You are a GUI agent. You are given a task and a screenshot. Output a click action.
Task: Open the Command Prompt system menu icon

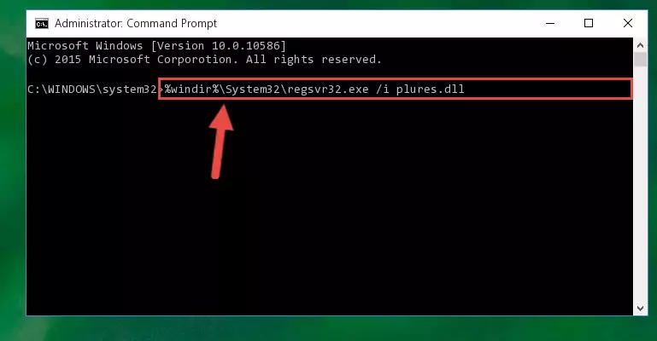42,24
